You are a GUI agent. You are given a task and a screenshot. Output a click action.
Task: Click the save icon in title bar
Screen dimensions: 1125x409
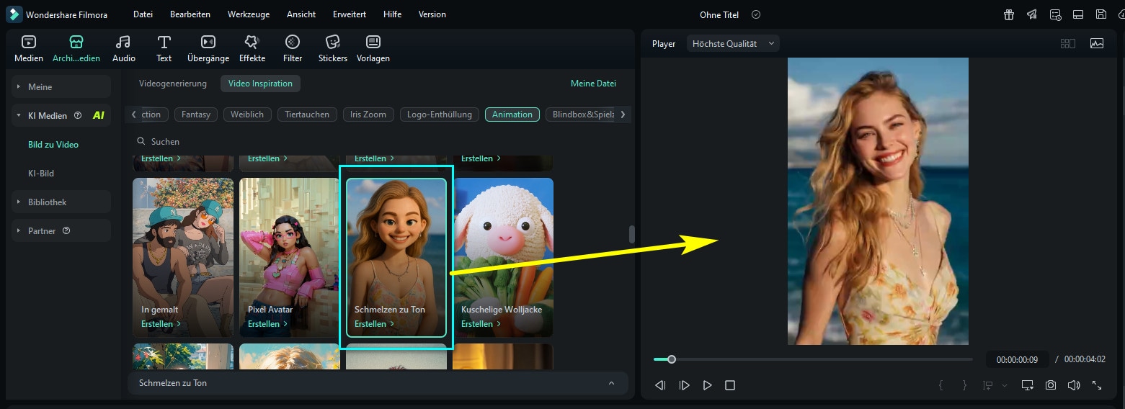[x=1101, y=14]
